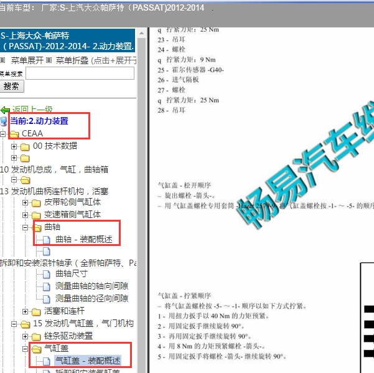This screenshot has height=373, width=374.
Task: Click text 26 - 进气隔板
Action: pyautogui.click(x=178, y=80)
